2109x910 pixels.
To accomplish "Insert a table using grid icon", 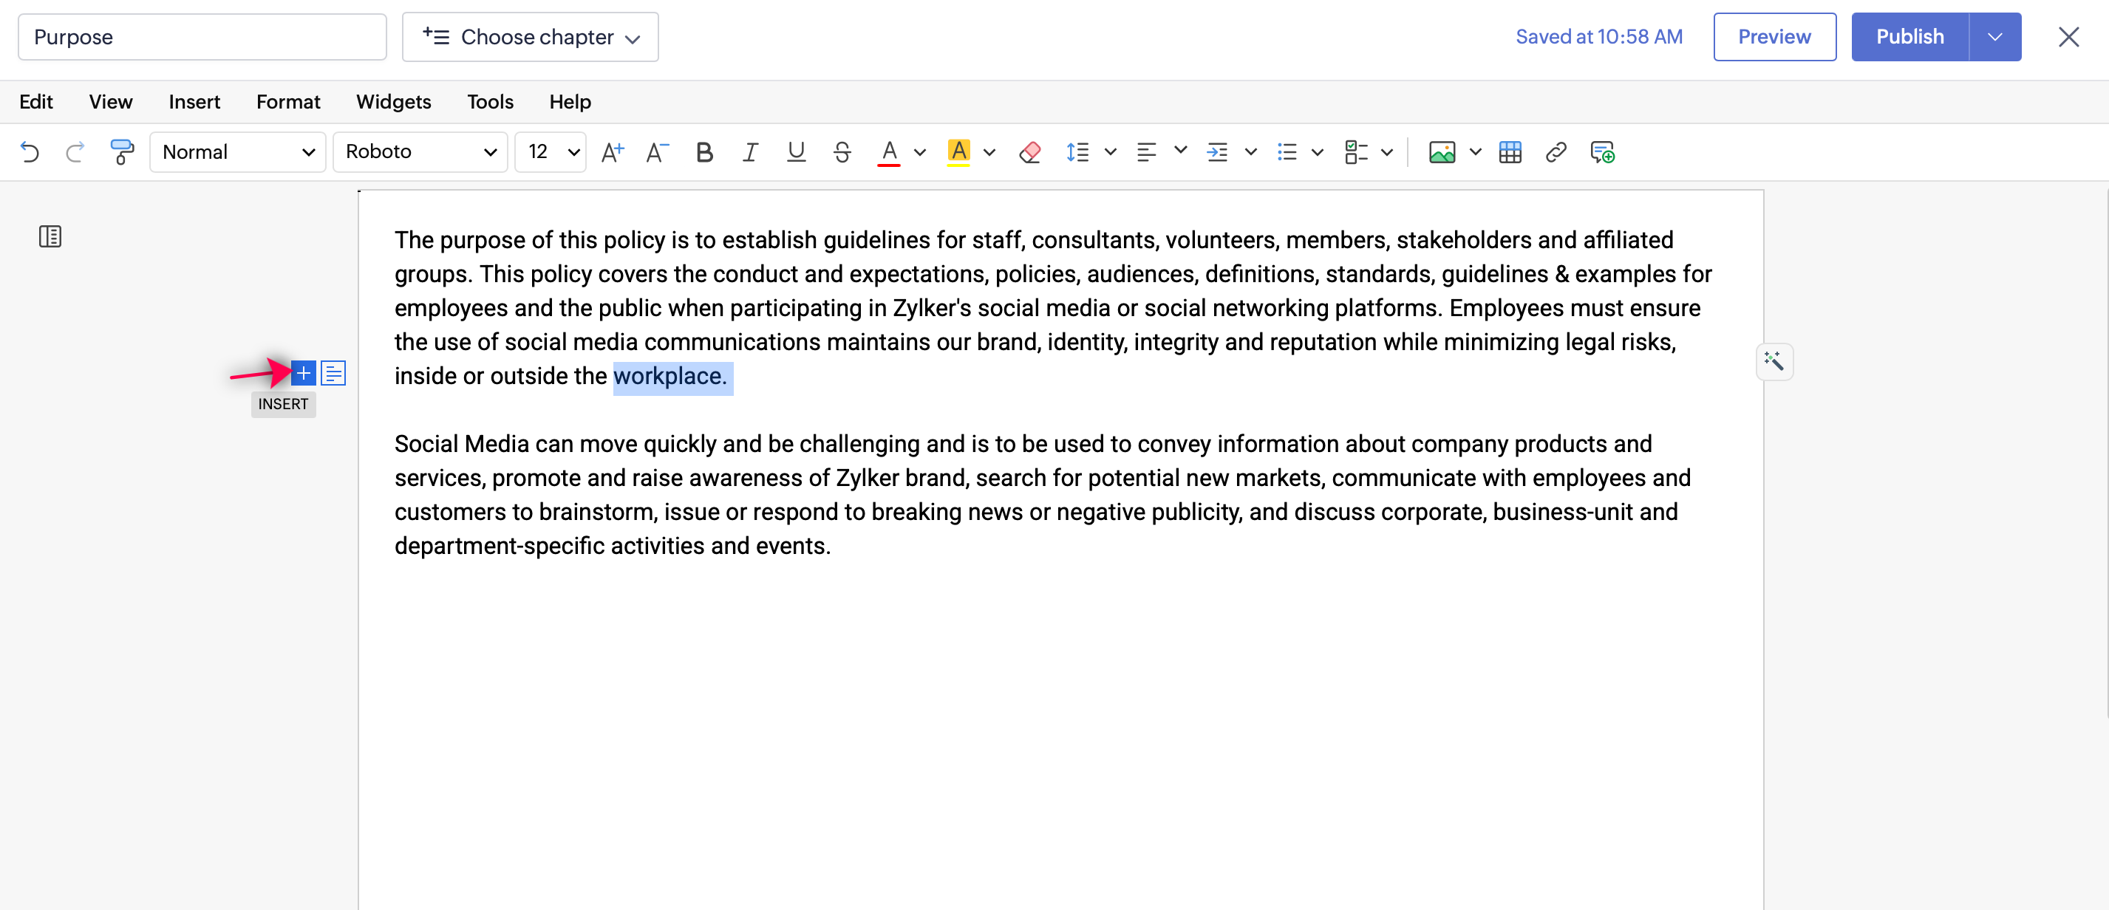I will point(1509,152).
